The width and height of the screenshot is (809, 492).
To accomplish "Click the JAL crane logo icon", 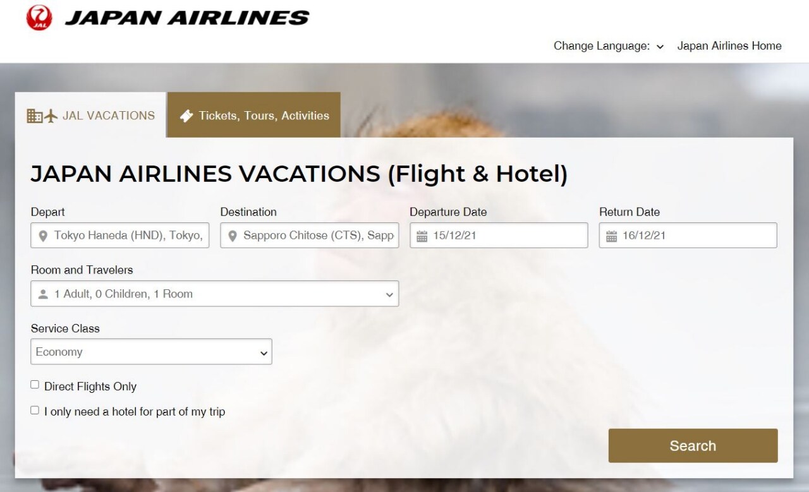I will [39, 17].
